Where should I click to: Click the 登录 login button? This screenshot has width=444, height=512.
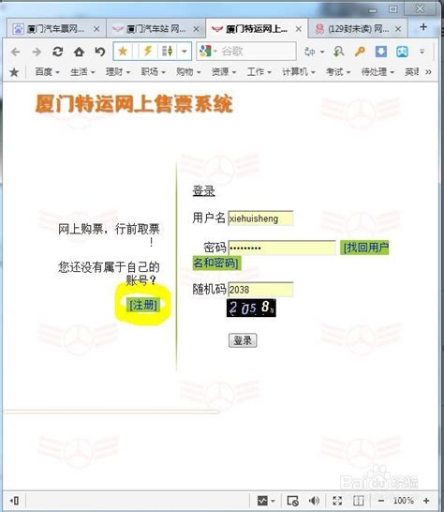243,340
